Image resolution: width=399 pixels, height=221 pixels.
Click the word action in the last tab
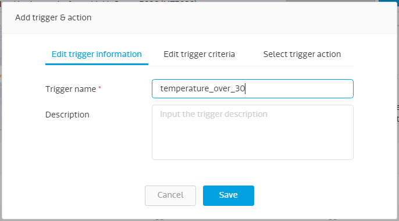(329, 54)
